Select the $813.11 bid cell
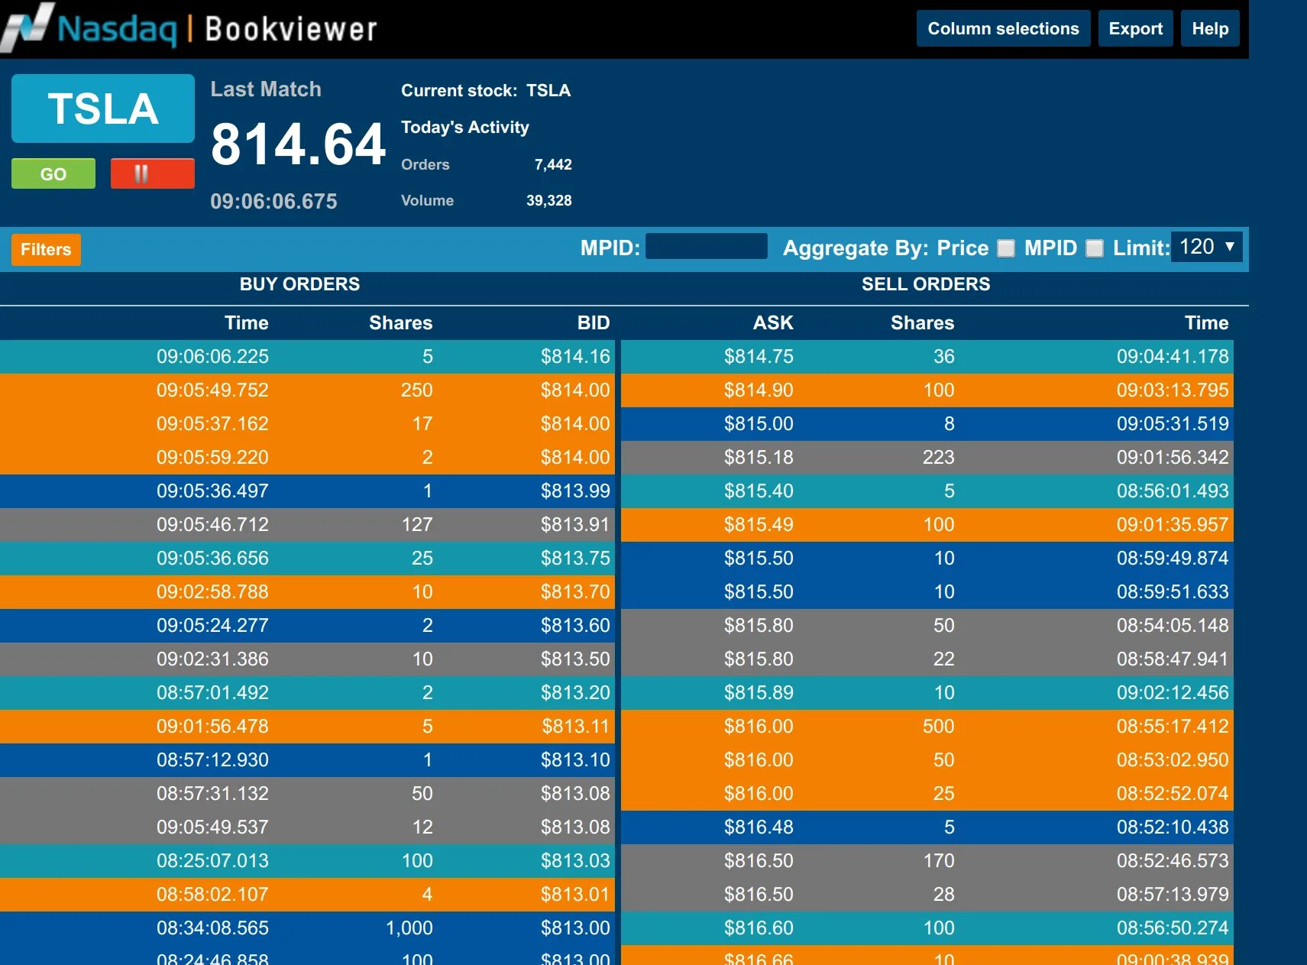This screenshot has width=1307, height=965. click(576, 726)
